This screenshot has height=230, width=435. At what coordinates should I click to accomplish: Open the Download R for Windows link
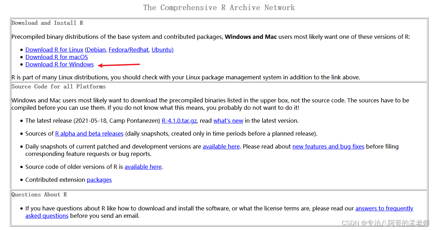[59, 64]
